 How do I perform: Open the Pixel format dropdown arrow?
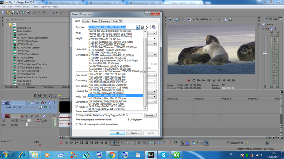[x=155, y=75]
